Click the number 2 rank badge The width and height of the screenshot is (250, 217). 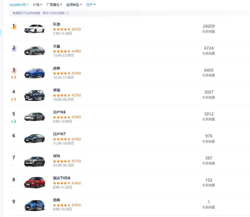click(14, 48)
